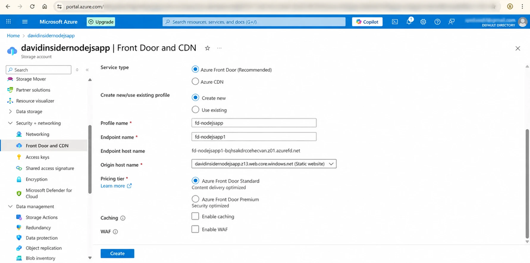Click the sidebar Search box

(39, 70)
